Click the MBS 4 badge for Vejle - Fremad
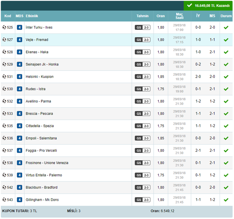Viewport: 234px width, 219px height. click(x=19, y=40)
